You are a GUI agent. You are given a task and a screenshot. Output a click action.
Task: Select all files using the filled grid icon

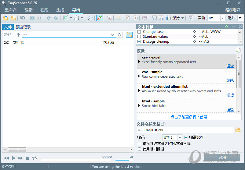click(x=32, y=18)
